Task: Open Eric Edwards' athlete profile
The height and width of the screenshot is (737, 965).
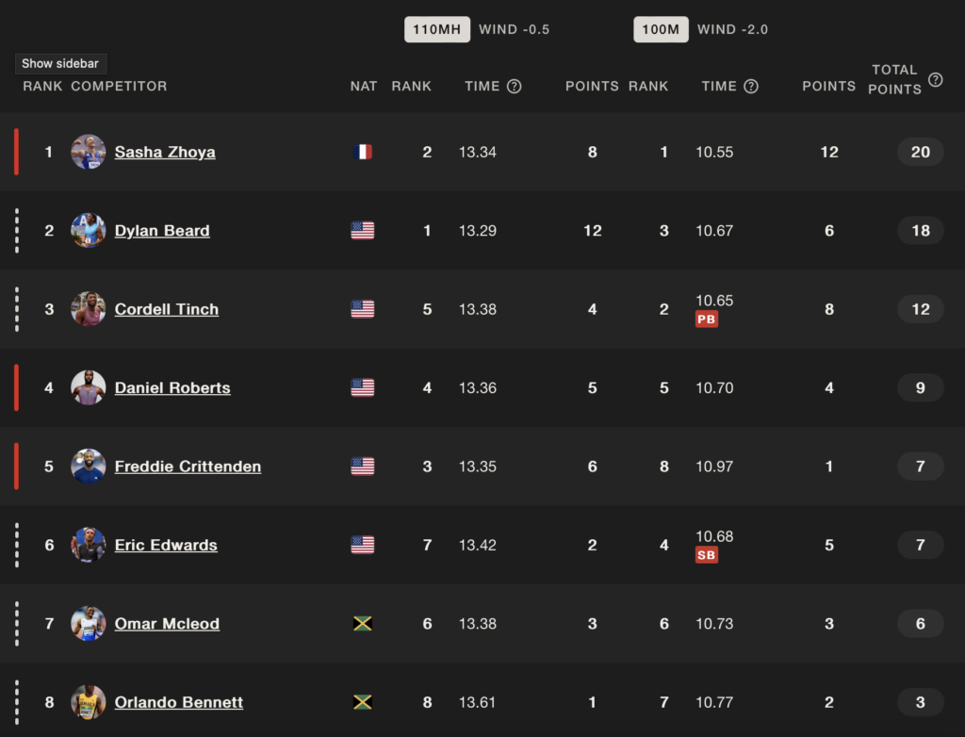Action: [x=166, y=545]
